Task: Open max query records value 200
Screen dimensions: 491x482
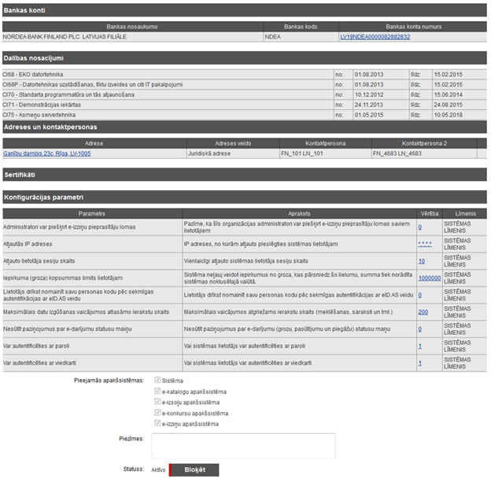Action: [423, 311]
